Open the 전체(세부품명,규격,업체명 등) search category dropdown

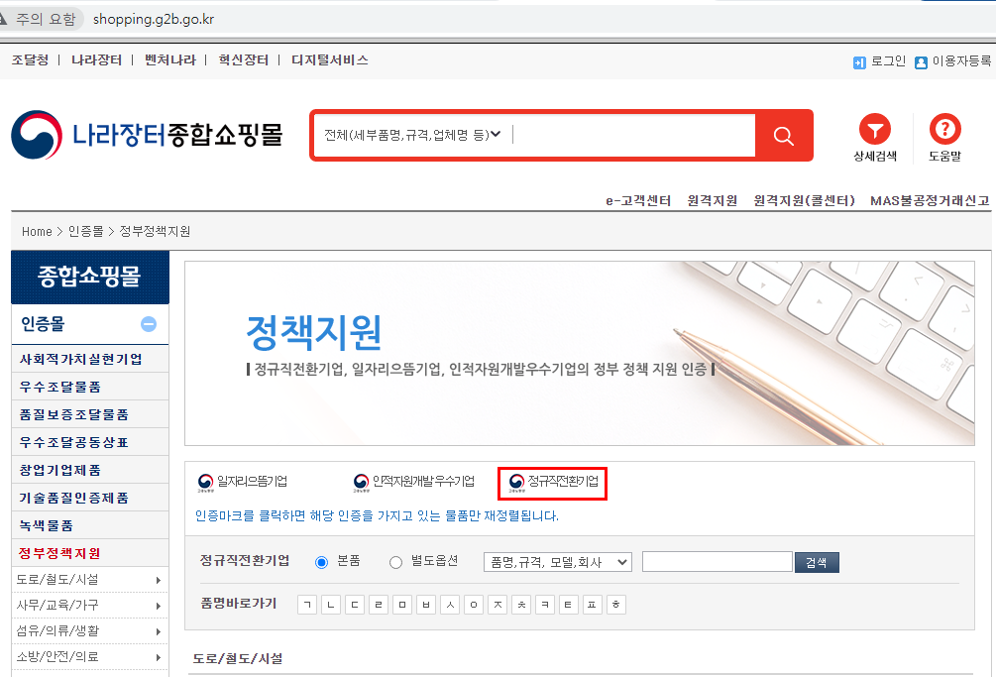pos(412,135)
